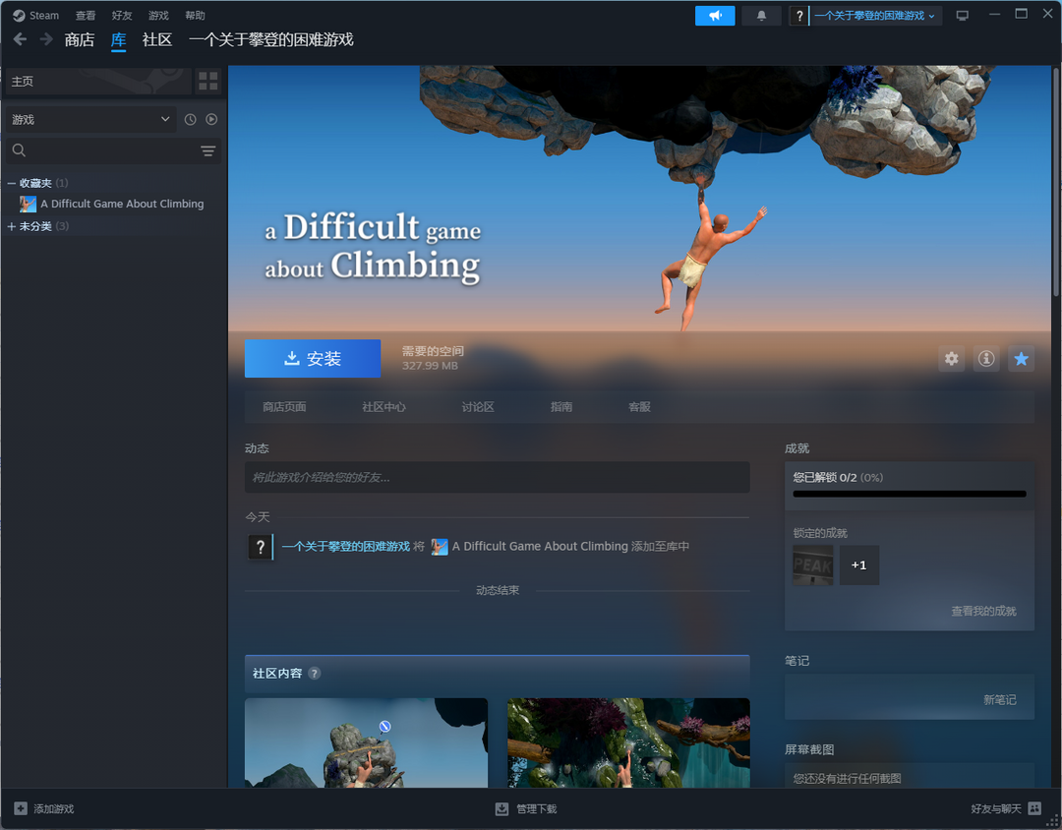Open the 游戏 menu in the menu bar
Screen dimensions: 1062x830
coord(158,15)
